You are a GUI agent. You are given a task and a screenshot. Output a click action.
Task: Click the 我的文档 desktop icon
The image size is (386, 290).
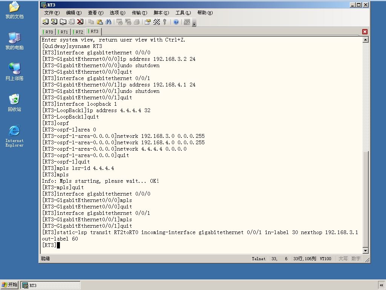(15, 10)
